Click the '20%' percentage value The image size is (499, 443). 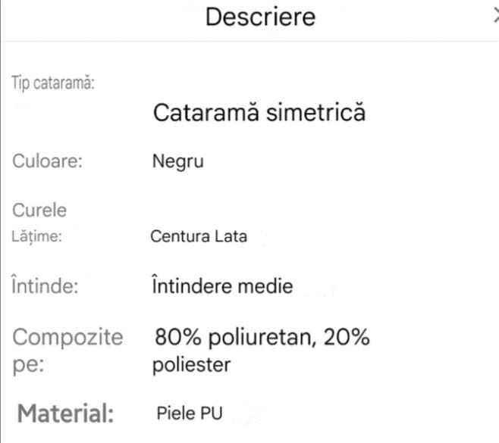347,337
